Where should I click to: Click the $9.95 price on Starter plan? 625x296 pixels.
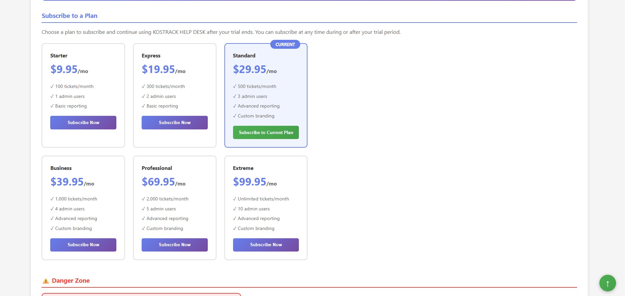point(64,69)
